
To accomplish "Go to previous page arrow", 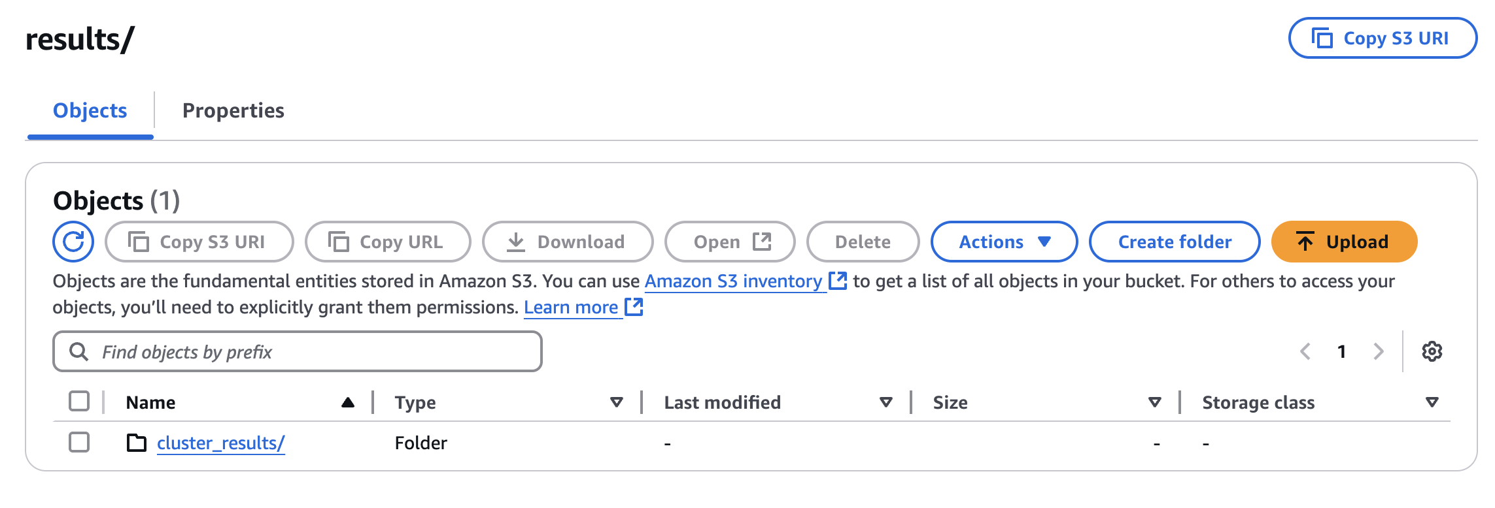I will 1305,351.
